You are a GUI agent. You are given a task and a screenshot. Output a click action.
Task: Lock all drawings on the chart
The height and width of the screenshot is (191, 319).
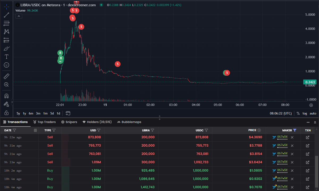6,113
